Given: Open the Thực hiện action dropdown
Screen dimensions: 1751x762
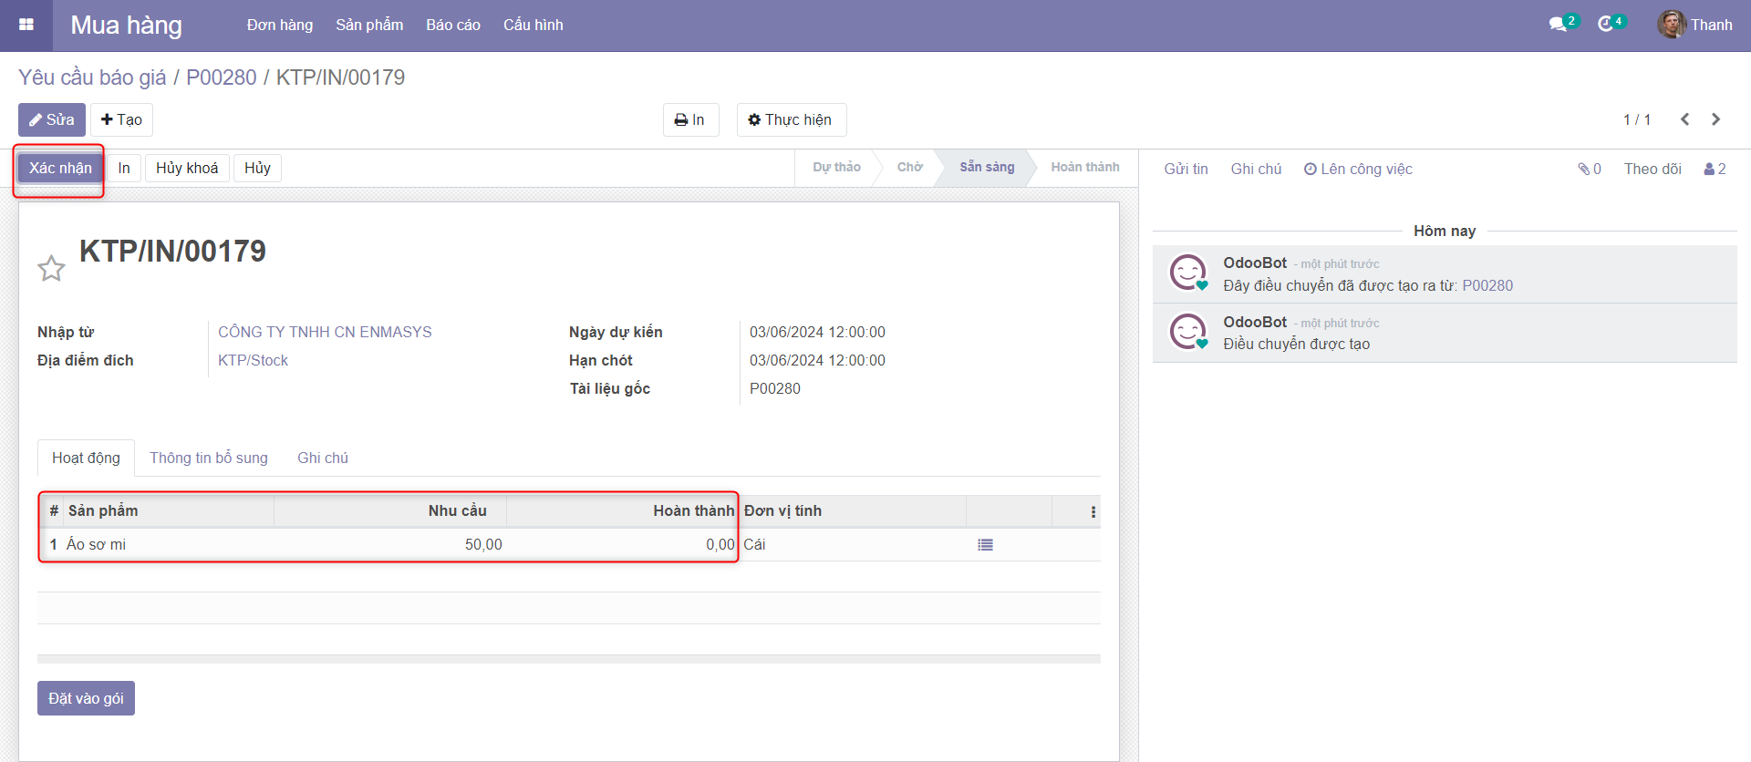Looking at the screenshot, I should pos(791,119).
